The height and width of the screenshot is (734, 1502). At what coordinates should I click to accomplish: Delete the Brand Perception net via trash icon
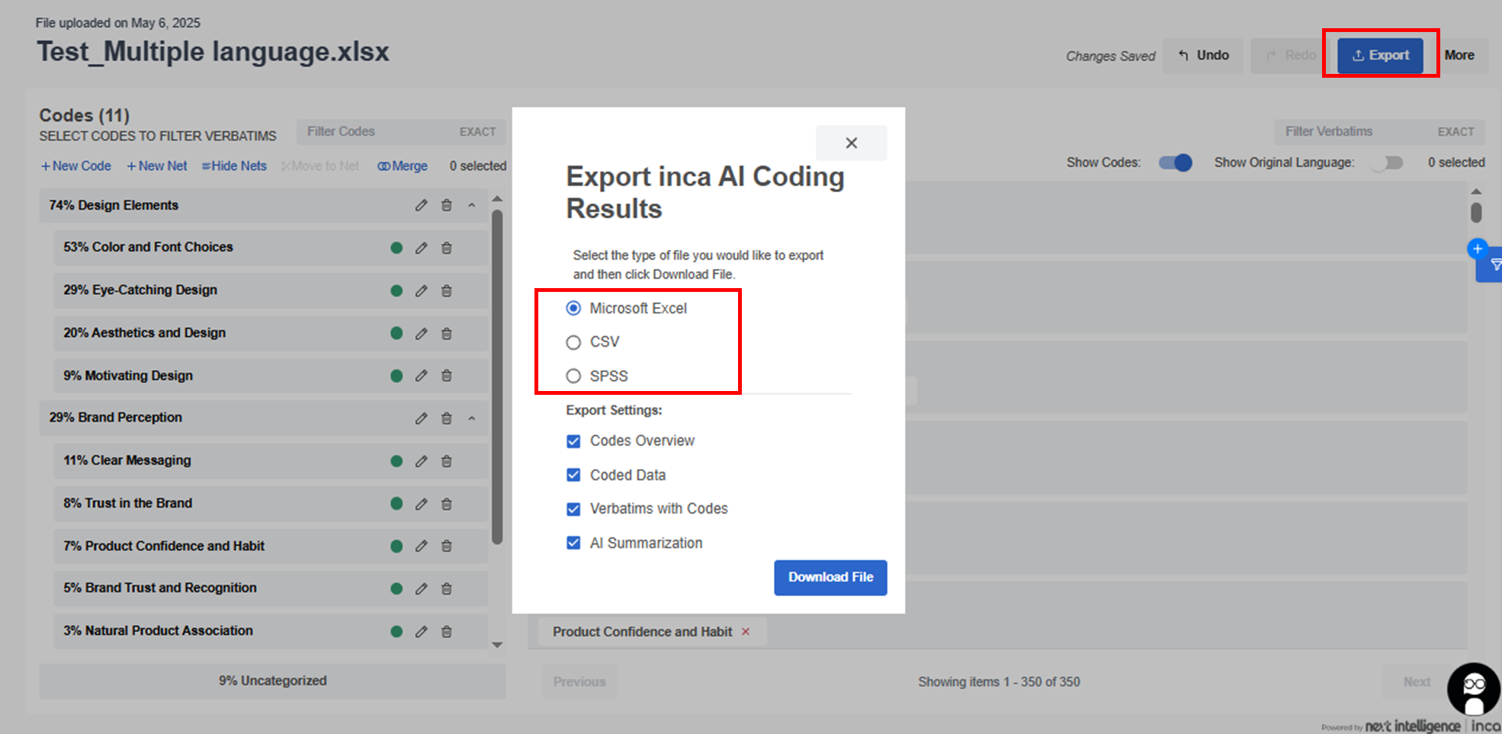(447, 418)
